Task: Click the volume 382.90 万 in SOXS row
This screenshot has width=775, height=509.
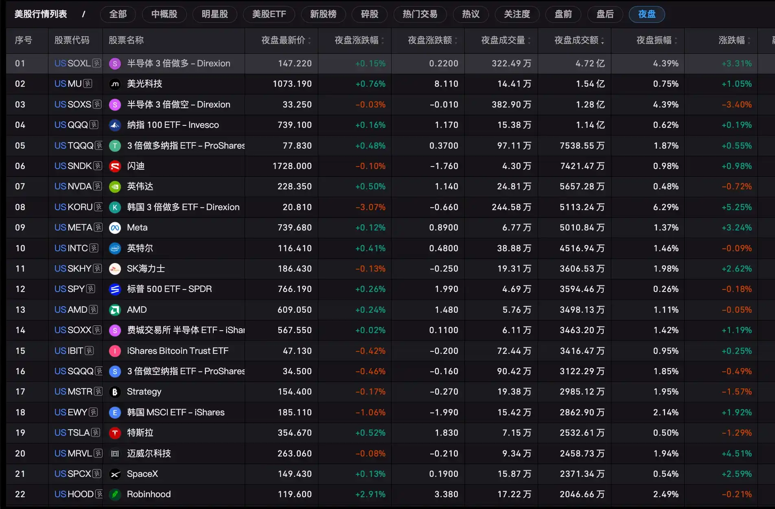Action: click(x=512, y=105)
